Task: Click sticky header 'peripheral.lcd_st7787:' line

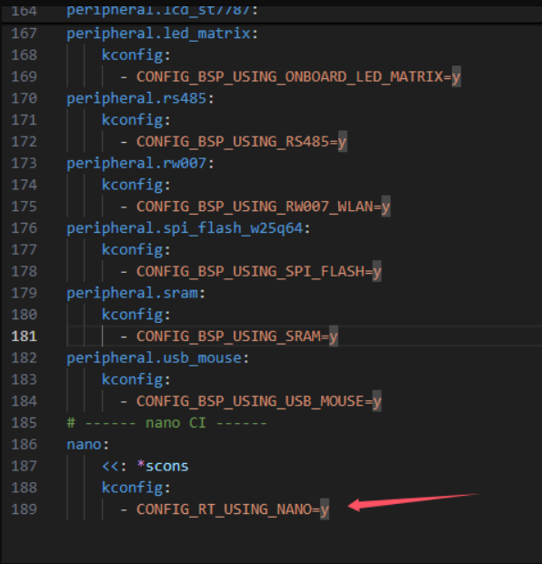Action: pos(162,10)
